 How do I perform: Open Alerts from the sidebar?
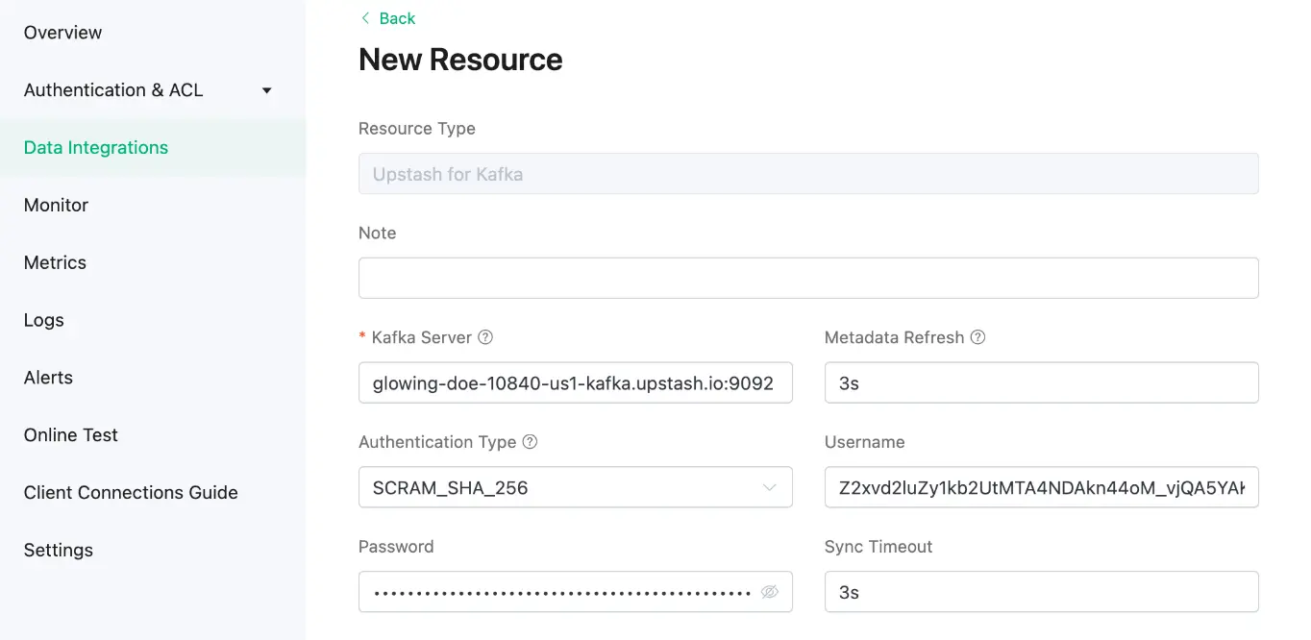pyautogui.click(x=47, y=378)
